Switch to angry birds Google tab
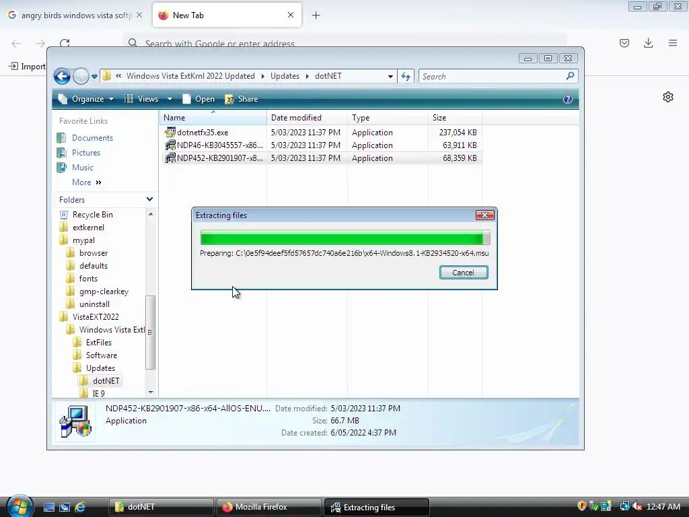The image size is (689, 517). (x=75, y=15)
